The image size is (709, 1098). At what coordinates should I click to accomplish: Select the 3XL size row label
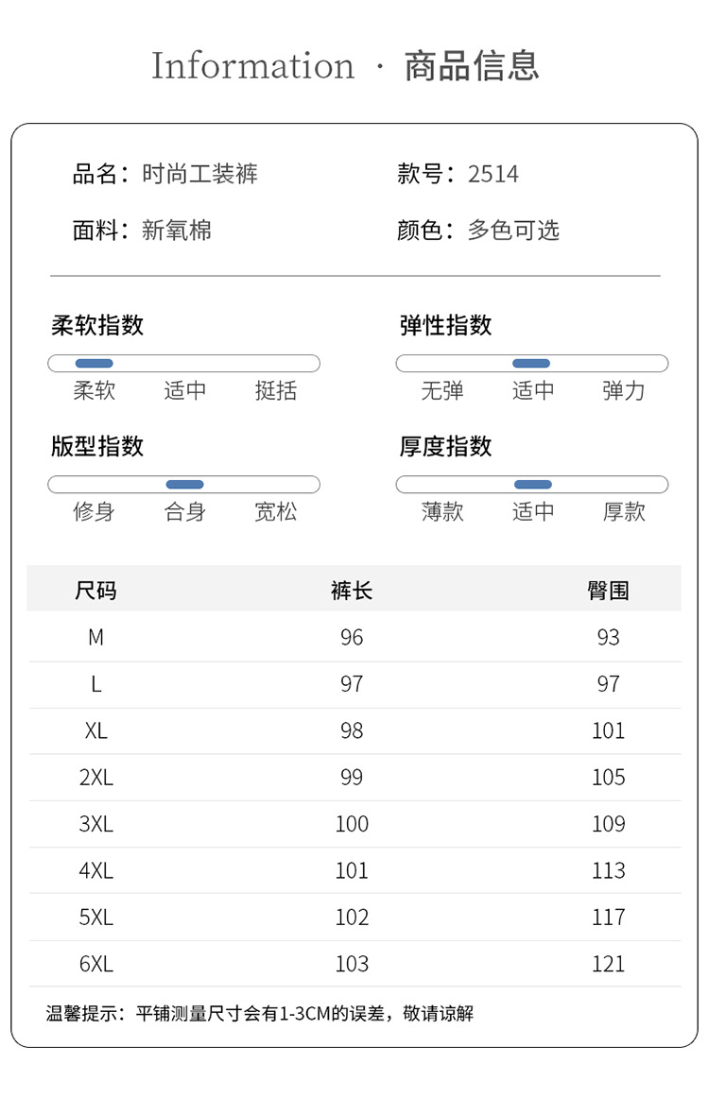[95, 824]
